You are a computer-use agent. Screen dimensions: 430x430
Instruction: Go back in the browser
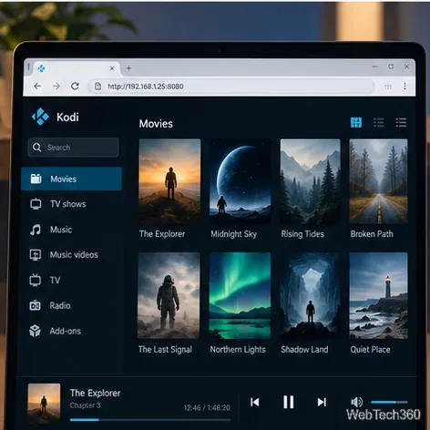pyautogui.click(x=37, y=87)
